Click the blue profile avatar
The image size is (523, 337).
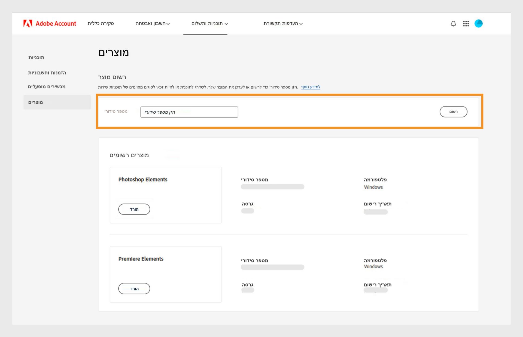coord(479,24)
